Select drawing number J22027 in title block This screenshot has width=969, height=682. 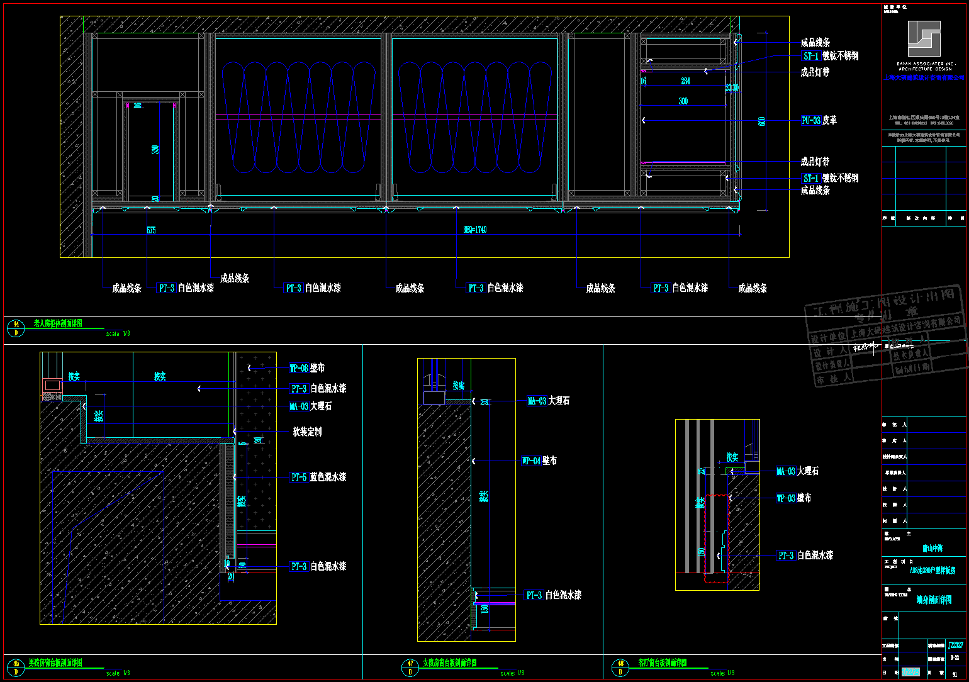(x=955, y=645)
